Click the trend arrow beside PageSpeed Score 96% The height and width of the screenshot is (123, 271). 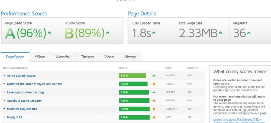click(x=49, y=32)
